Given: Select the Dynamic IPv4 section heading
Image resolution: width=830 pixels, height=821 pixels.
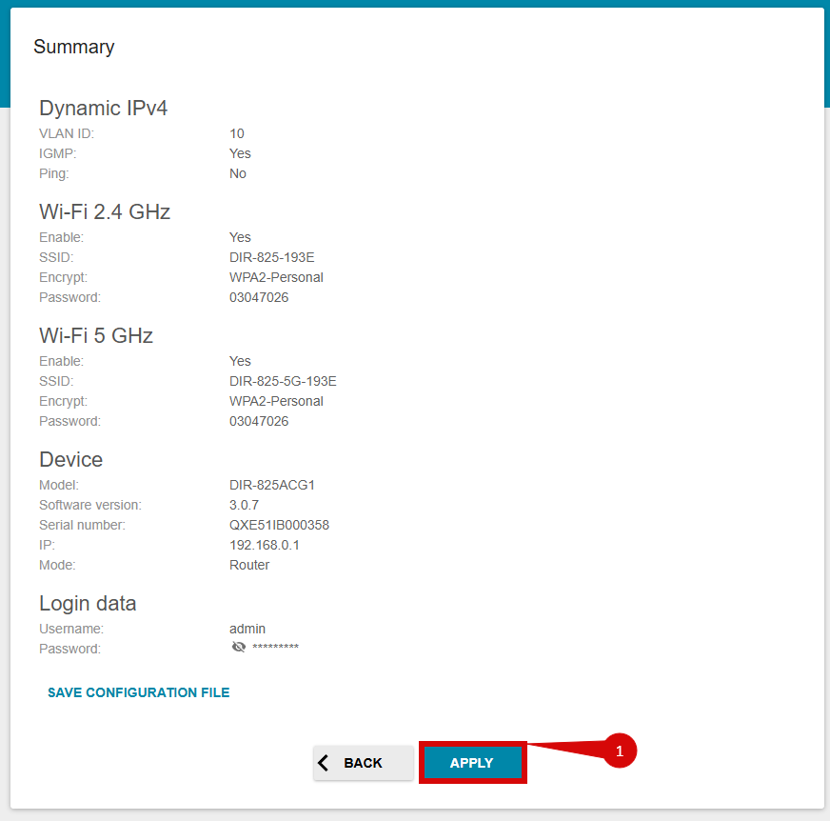Looking at the screenshot, I should (x=103, y=108).
